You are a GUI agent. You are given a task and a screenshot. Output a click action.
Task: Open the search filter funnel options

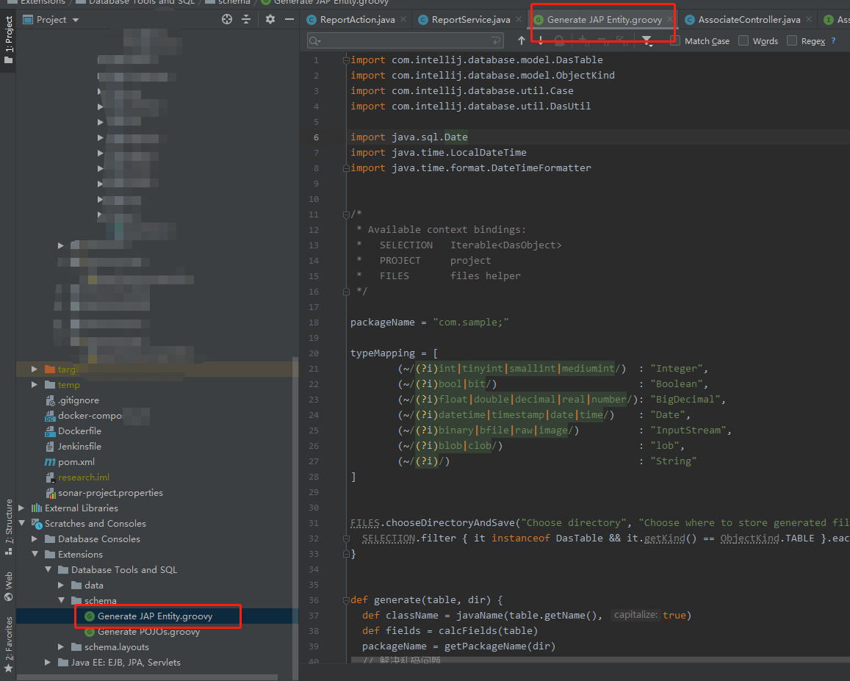pyautogui.click(x=647, y=40)
